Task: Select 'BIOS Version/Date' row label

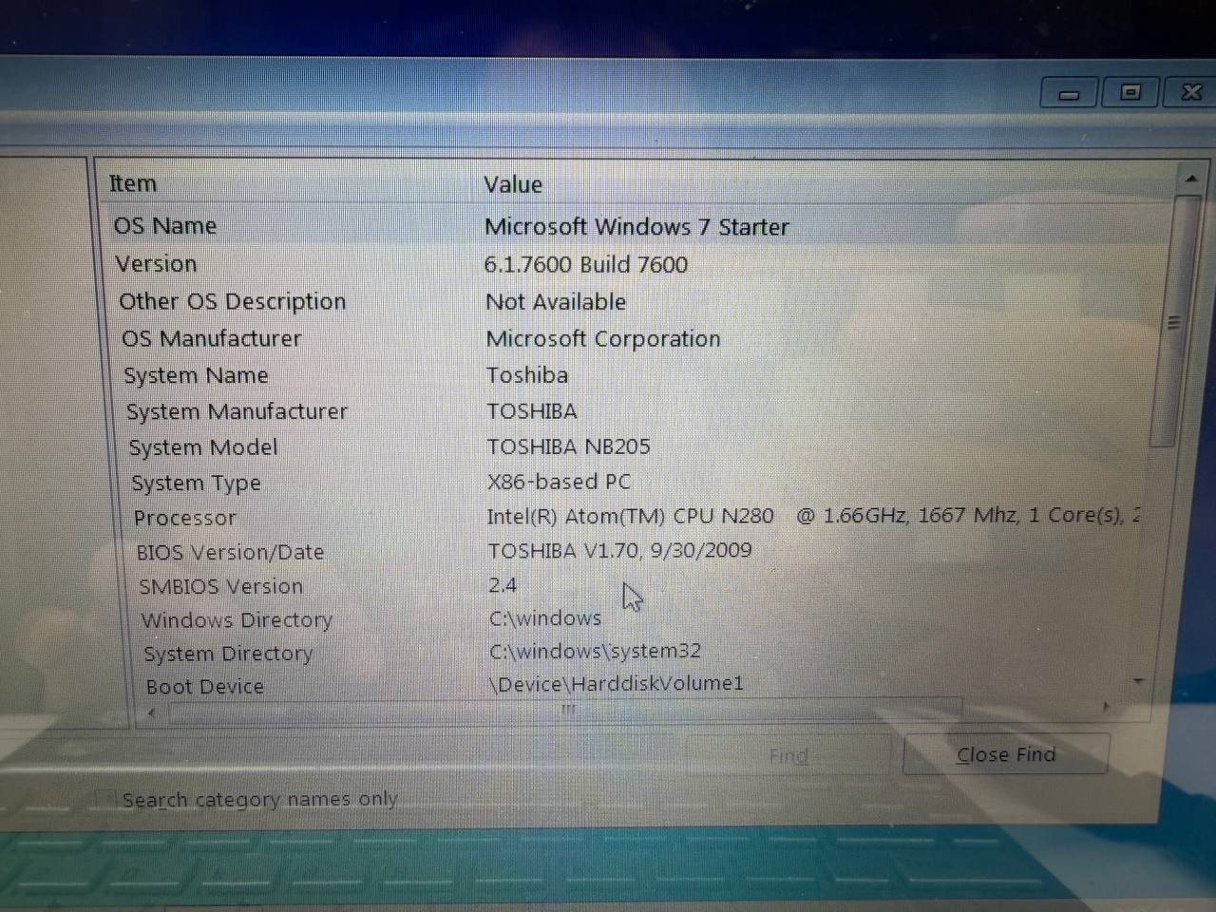Action: (x=230, y=553)
